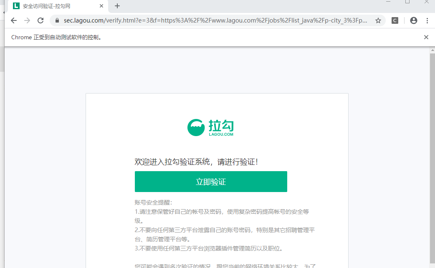The width and height of the screenshot is (435, 268).
Task: Bookmark this page with star icon
Action: (378, 20)
